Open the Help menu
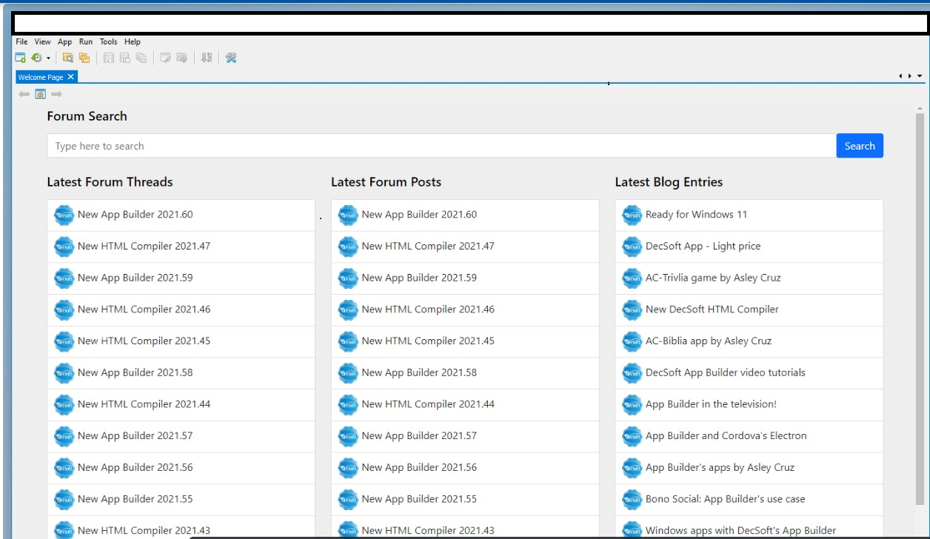 [x=133, y=42]
